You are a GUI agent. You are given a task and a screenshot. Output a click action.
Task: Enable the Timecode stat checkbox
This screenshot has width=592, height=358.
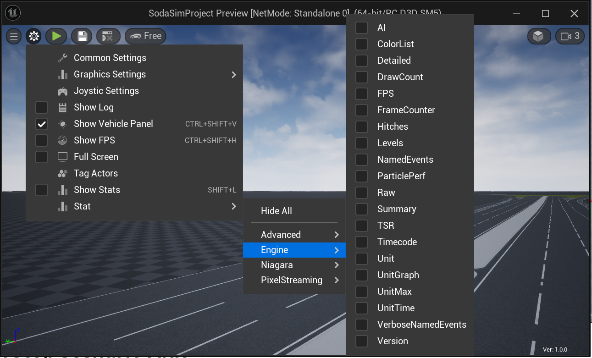(362, 242)
